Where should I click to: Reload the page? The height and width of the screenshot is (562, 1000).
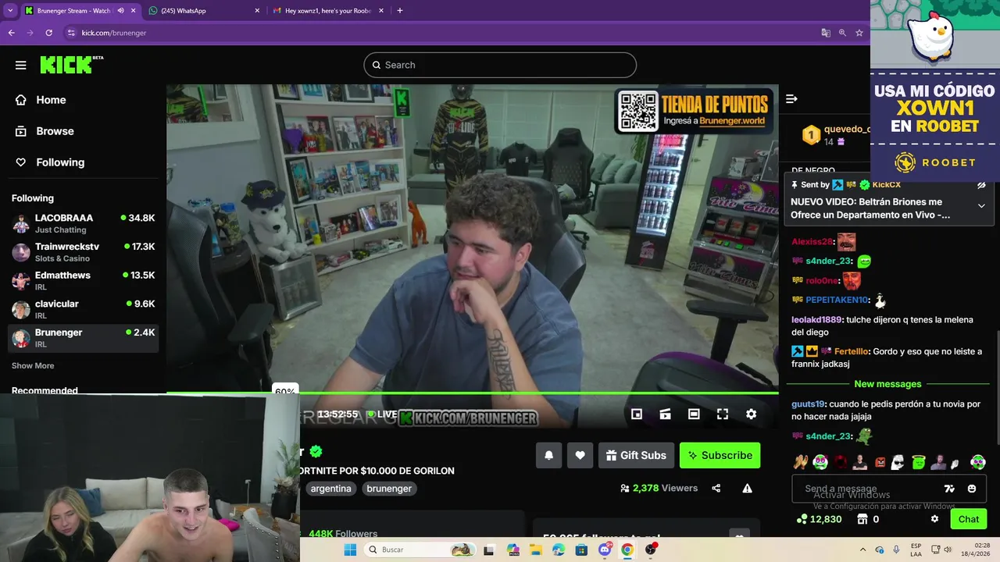pos(48,33)
